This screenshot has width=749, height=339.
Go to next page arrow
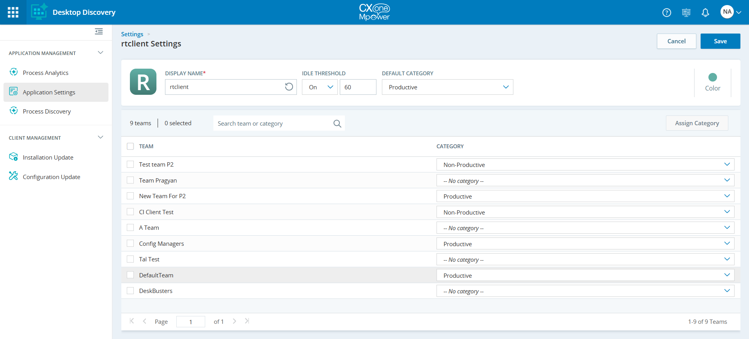pos(234,321)
